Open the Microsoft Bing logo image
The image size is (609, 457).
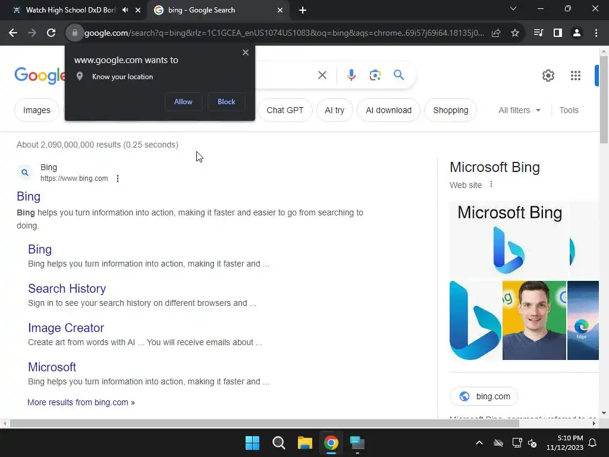509,240
